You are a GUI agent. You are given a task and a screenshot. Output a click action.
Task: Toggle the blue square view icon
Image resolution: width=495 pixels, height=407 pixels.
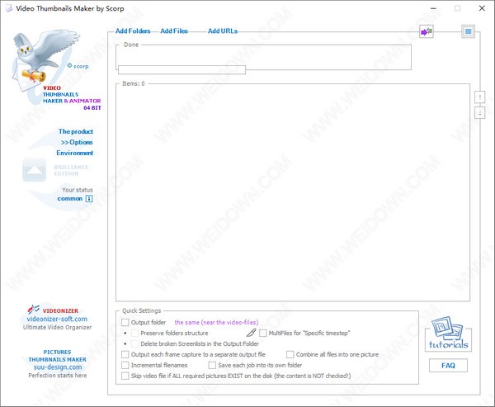point(468,31)
